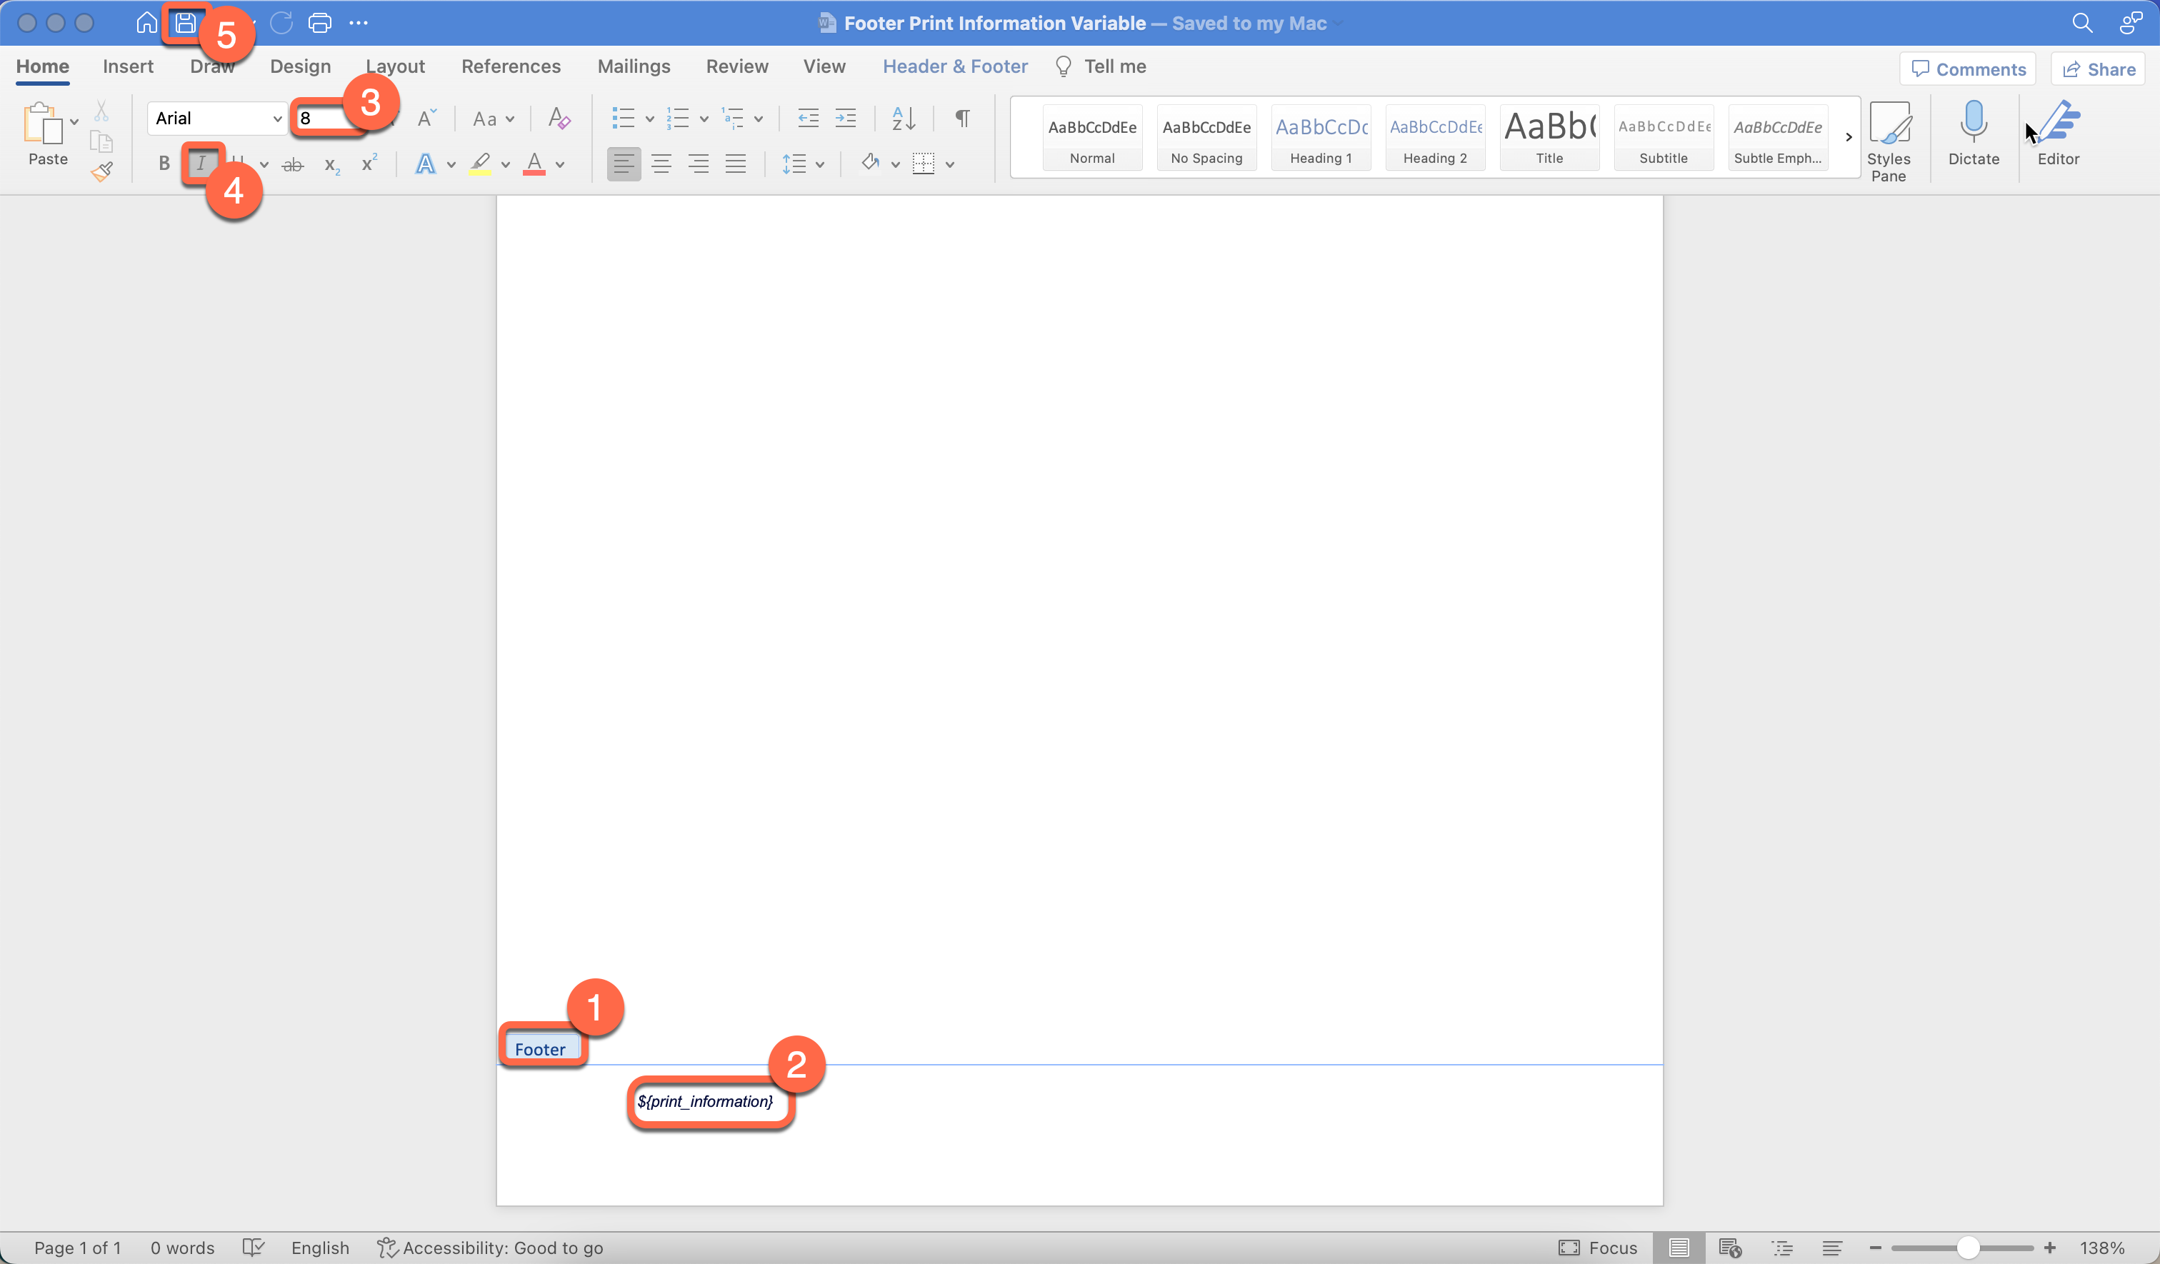This screenshot has width=2160, height=1264.
Task: Enable Center alignment
Action: click(661, 164)
